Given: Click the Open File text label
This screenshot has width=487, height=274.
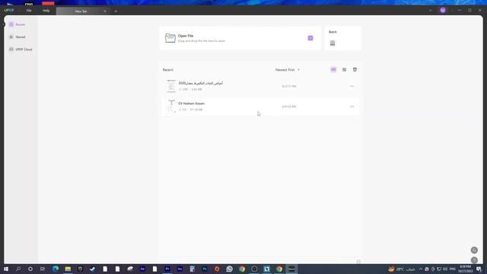Looking at the screenshot, I should (x=186, y=36).
